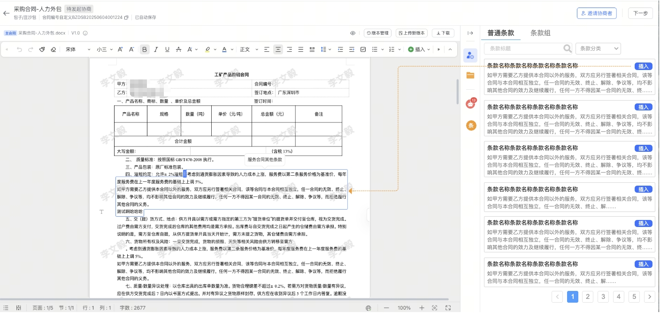Click the checkbox icon in formatting toolbar

pyautogui.click(x=363, y=49)
